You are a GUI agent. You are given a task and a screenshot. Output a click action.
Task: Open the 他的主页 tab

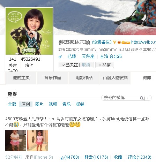tap(21, 78)
